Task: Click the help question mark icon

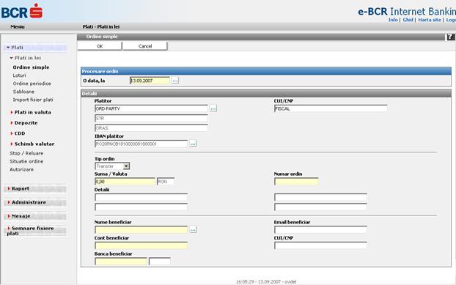Action: [x=450, y=37]
